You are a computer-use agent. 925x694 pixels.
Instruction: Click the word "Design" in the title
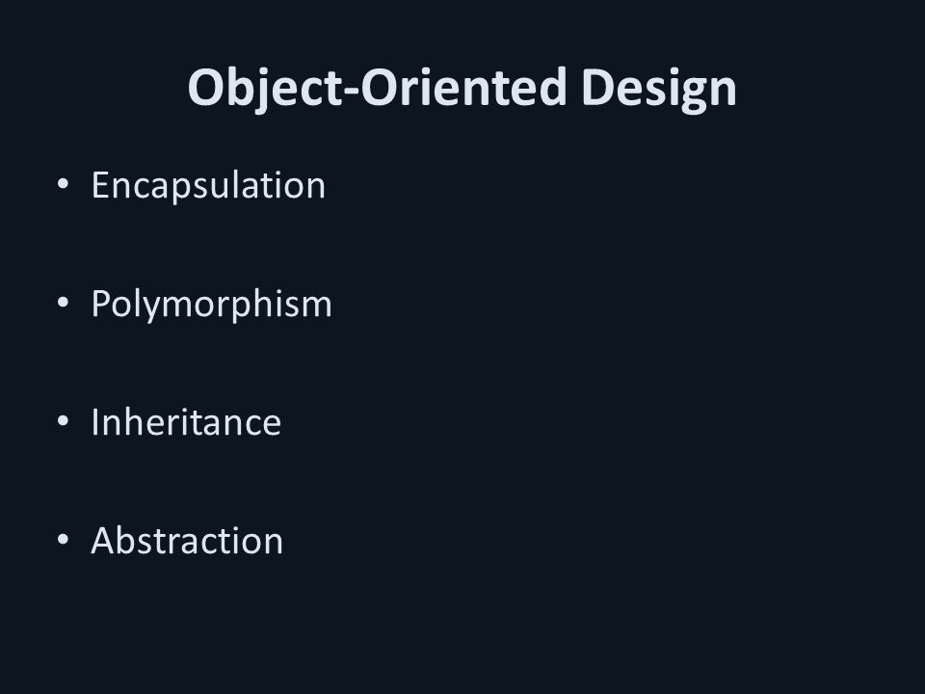pyautogui.click(x=659, y=89)
